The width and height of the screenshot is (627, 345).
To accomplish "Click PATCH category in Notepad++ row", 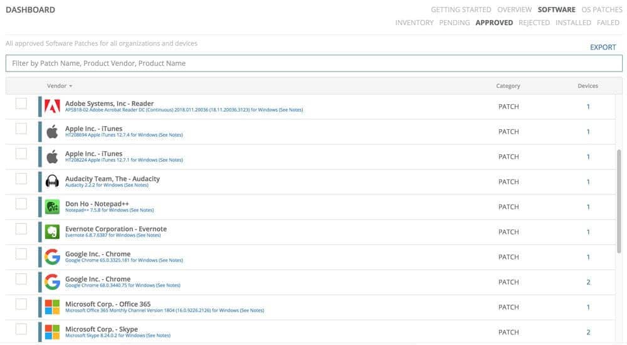I will click(508, 207).
